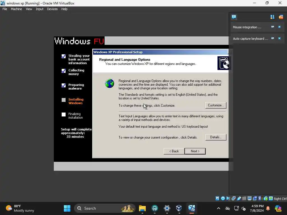The image size is (287, 215).
Task: Click the Collecting money checkbox
Action: (64, 71)
